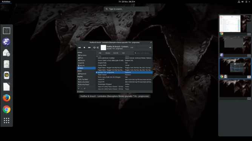Adjust the Rhythmbox playback position slider

point(141,48)
